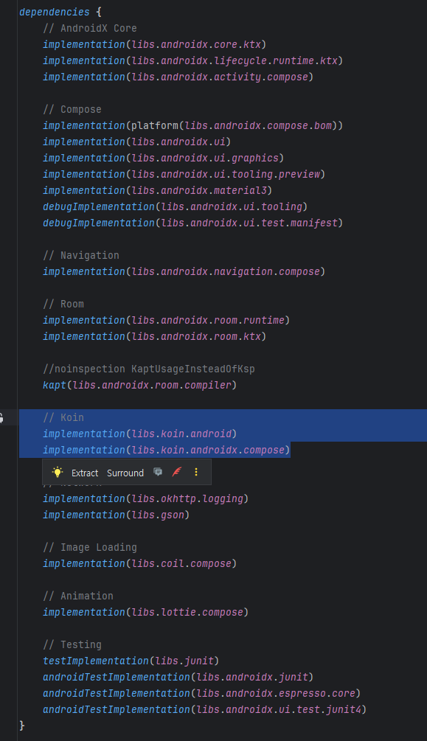
Task: Click the Surround action button
Action: point(125,473)
